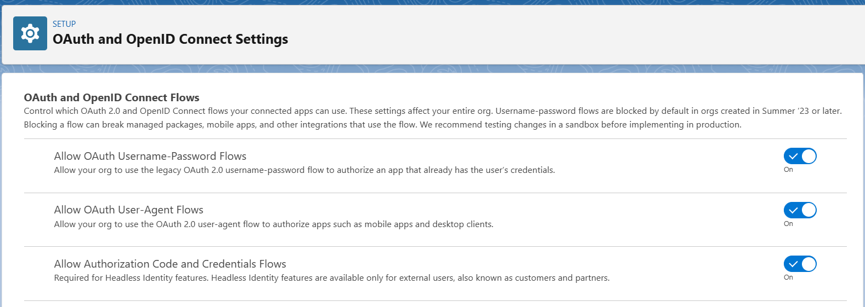Screen dimensions: 865x307
Task: Click the Allow OAuth Username-Password Flows label
Action: click(x=150, y=157)
